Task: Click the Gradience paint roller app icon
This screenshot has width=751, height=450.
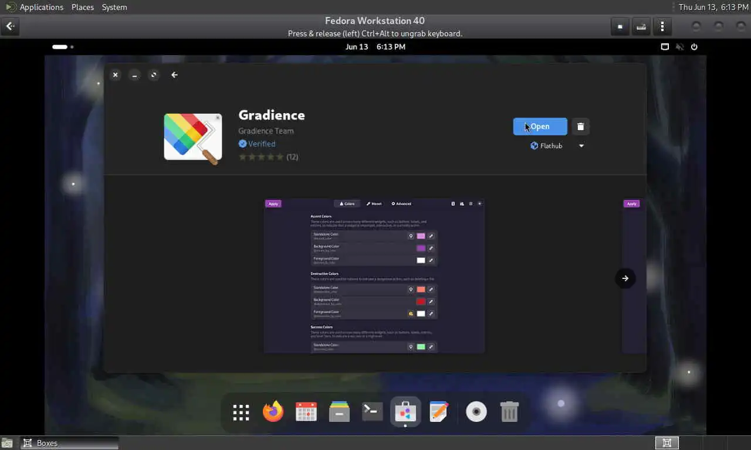Action: tap(193, 139)
